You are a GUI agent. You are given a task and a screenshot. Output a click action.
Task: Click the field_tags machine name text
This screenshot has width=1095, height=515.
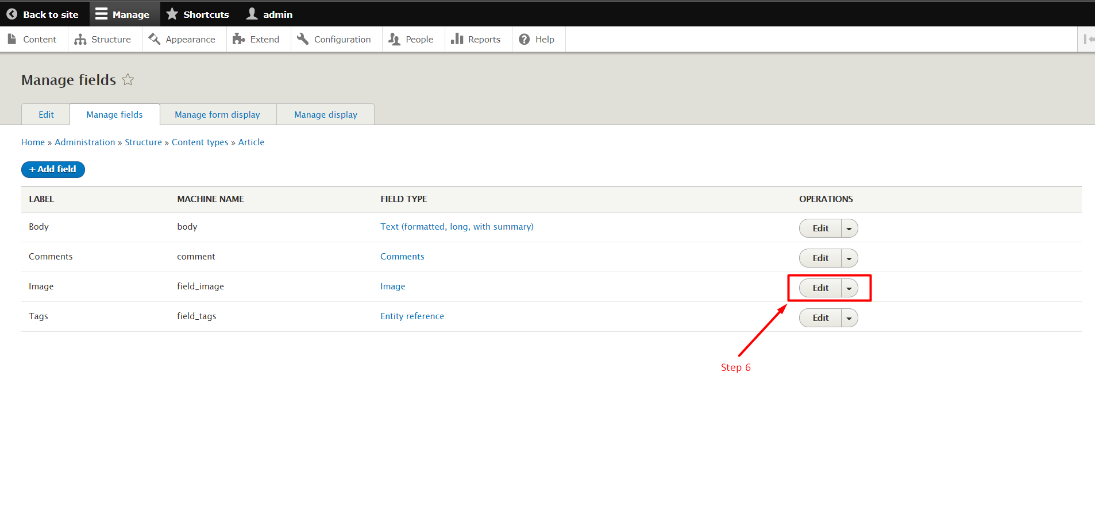tap(196, 316)
